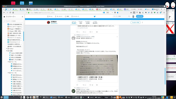Close the bookmarks sidebar with its X
This screenshot has width=176, height=99.
tap(22, 16)
